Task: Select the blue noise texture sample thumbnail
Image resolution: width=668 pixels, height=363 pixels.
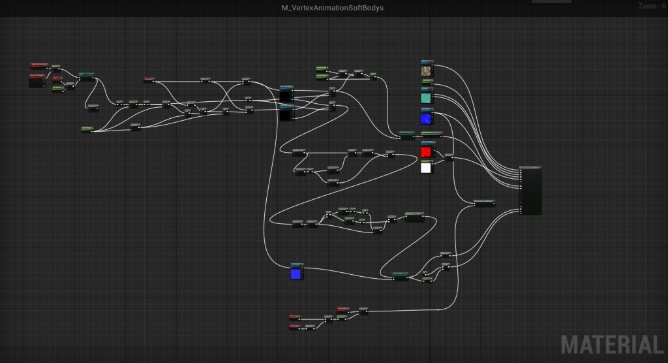Action: 426,119
